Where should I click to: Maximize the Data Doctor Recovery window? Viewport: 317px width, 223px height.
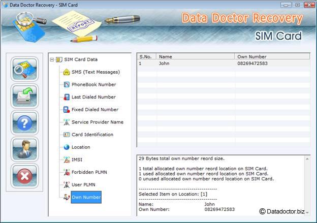[x=297, y=5]
